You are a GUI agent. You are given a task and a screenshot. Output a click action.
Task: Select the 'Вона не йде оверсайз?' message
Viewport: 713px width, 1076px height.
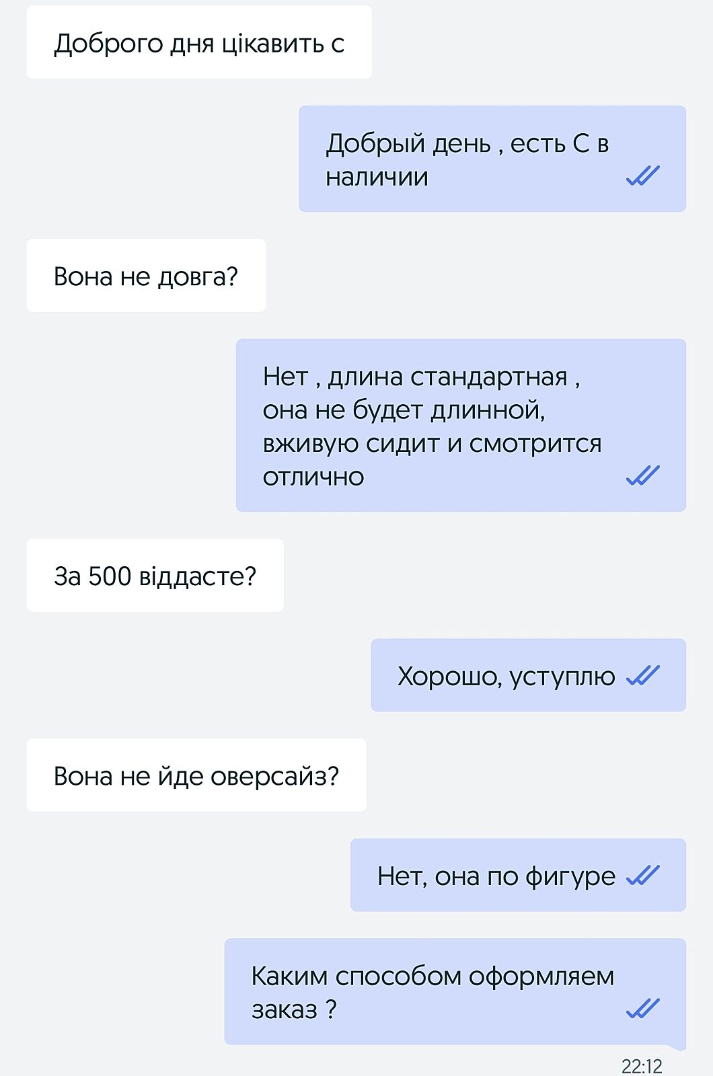196,775
